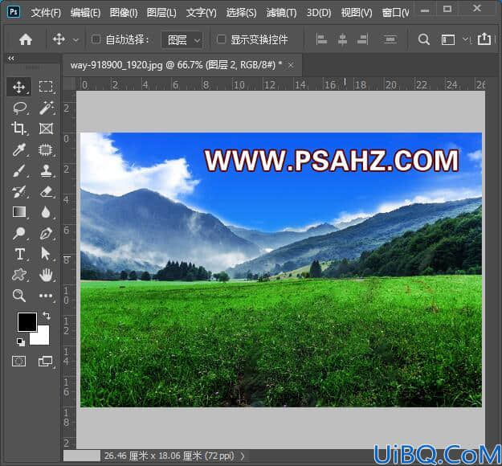Click Align horizontal centers icon
Screen dimensions: 502x466
coord(342,39)
